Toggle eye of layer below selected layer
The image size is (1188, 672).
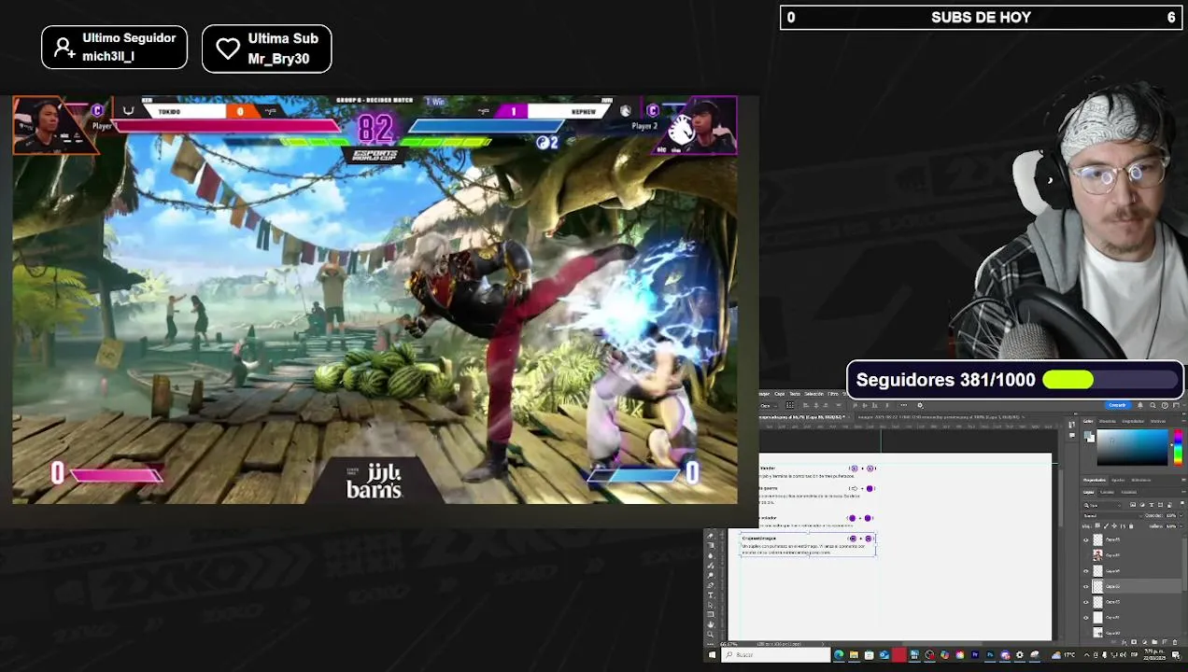(x=1086, y=602)
